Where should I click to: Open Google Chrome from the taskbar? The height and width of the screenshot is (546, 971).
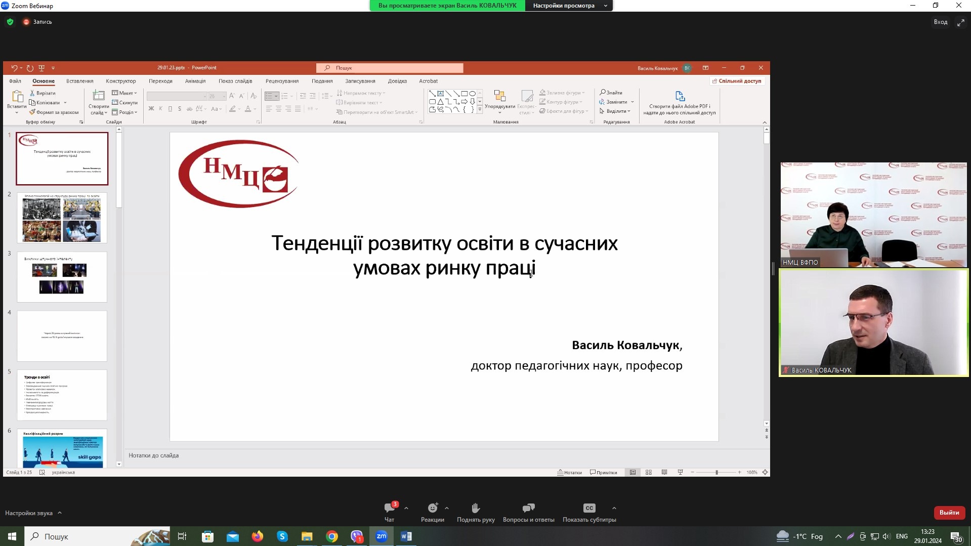pyautogui.click(x=332, y=536)
